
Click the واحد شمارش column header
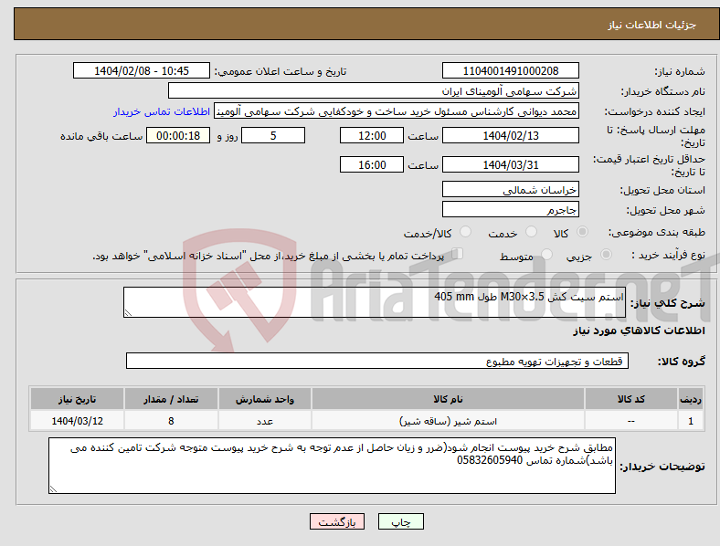tap(265, 399)
